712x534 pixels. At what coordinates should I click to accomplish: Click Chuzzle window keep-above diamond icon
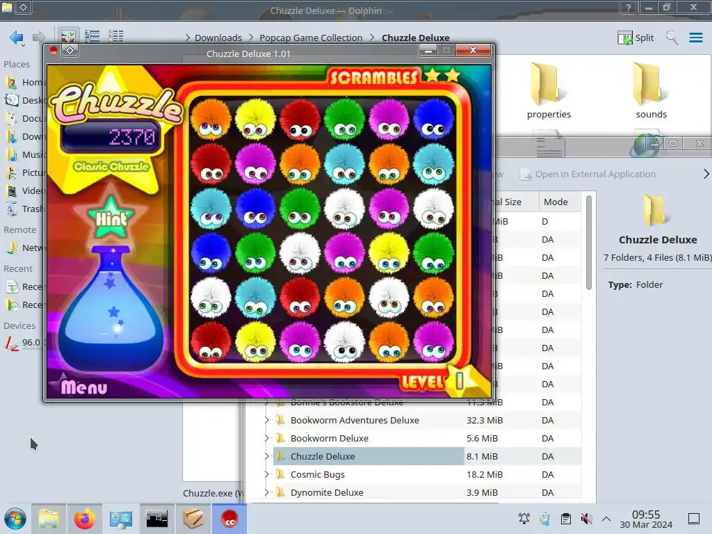click(70, 50)
